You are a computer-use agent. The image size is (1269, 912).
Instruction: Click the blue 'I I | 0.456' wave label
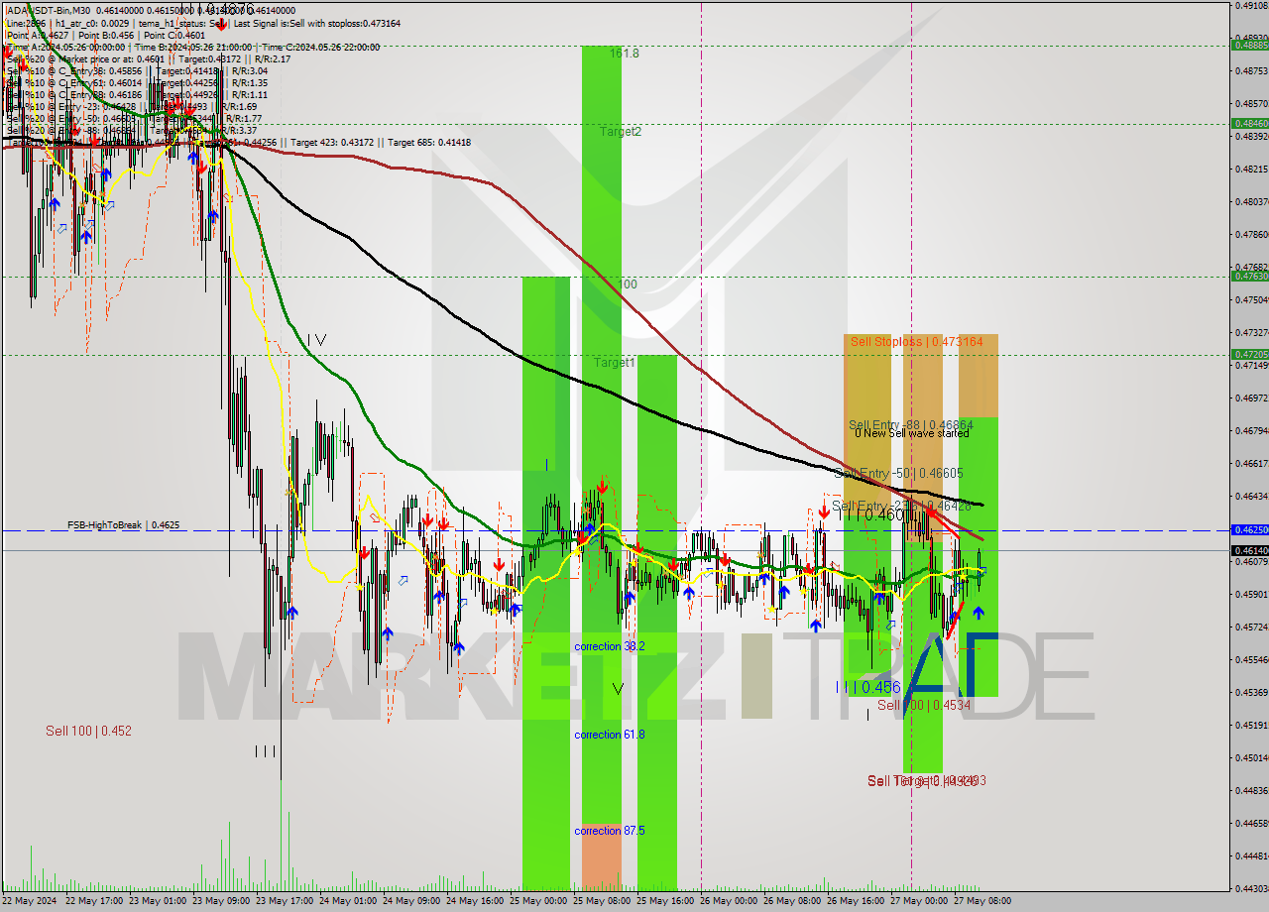[x=868, y=687]
